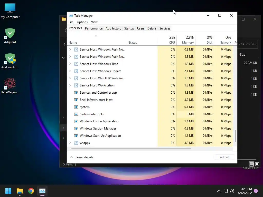Viewport: 263px width, 197px height.
Task: Click the System interrupts icon
Action: [x=76, y=114]
